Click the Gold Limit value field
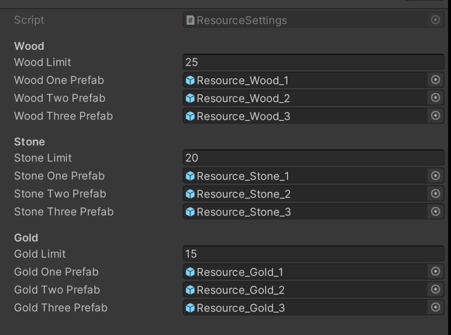This screenshot has height=335, width=451. tap(313, 254)
